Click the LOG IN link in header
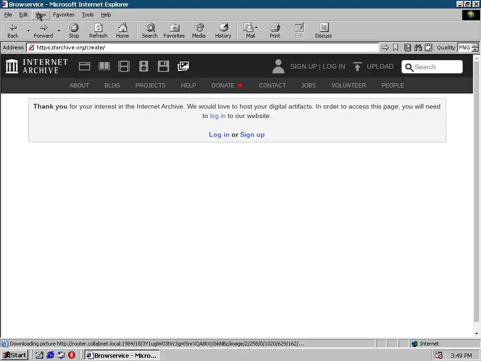Viewport: 481px width, 361px height. (x=334, y=67)
